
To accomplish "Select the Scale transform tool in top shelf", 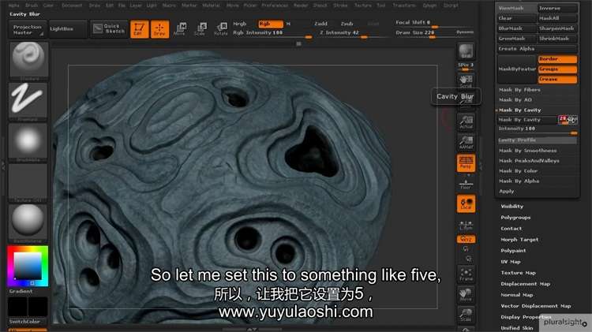I will [200, 29].
